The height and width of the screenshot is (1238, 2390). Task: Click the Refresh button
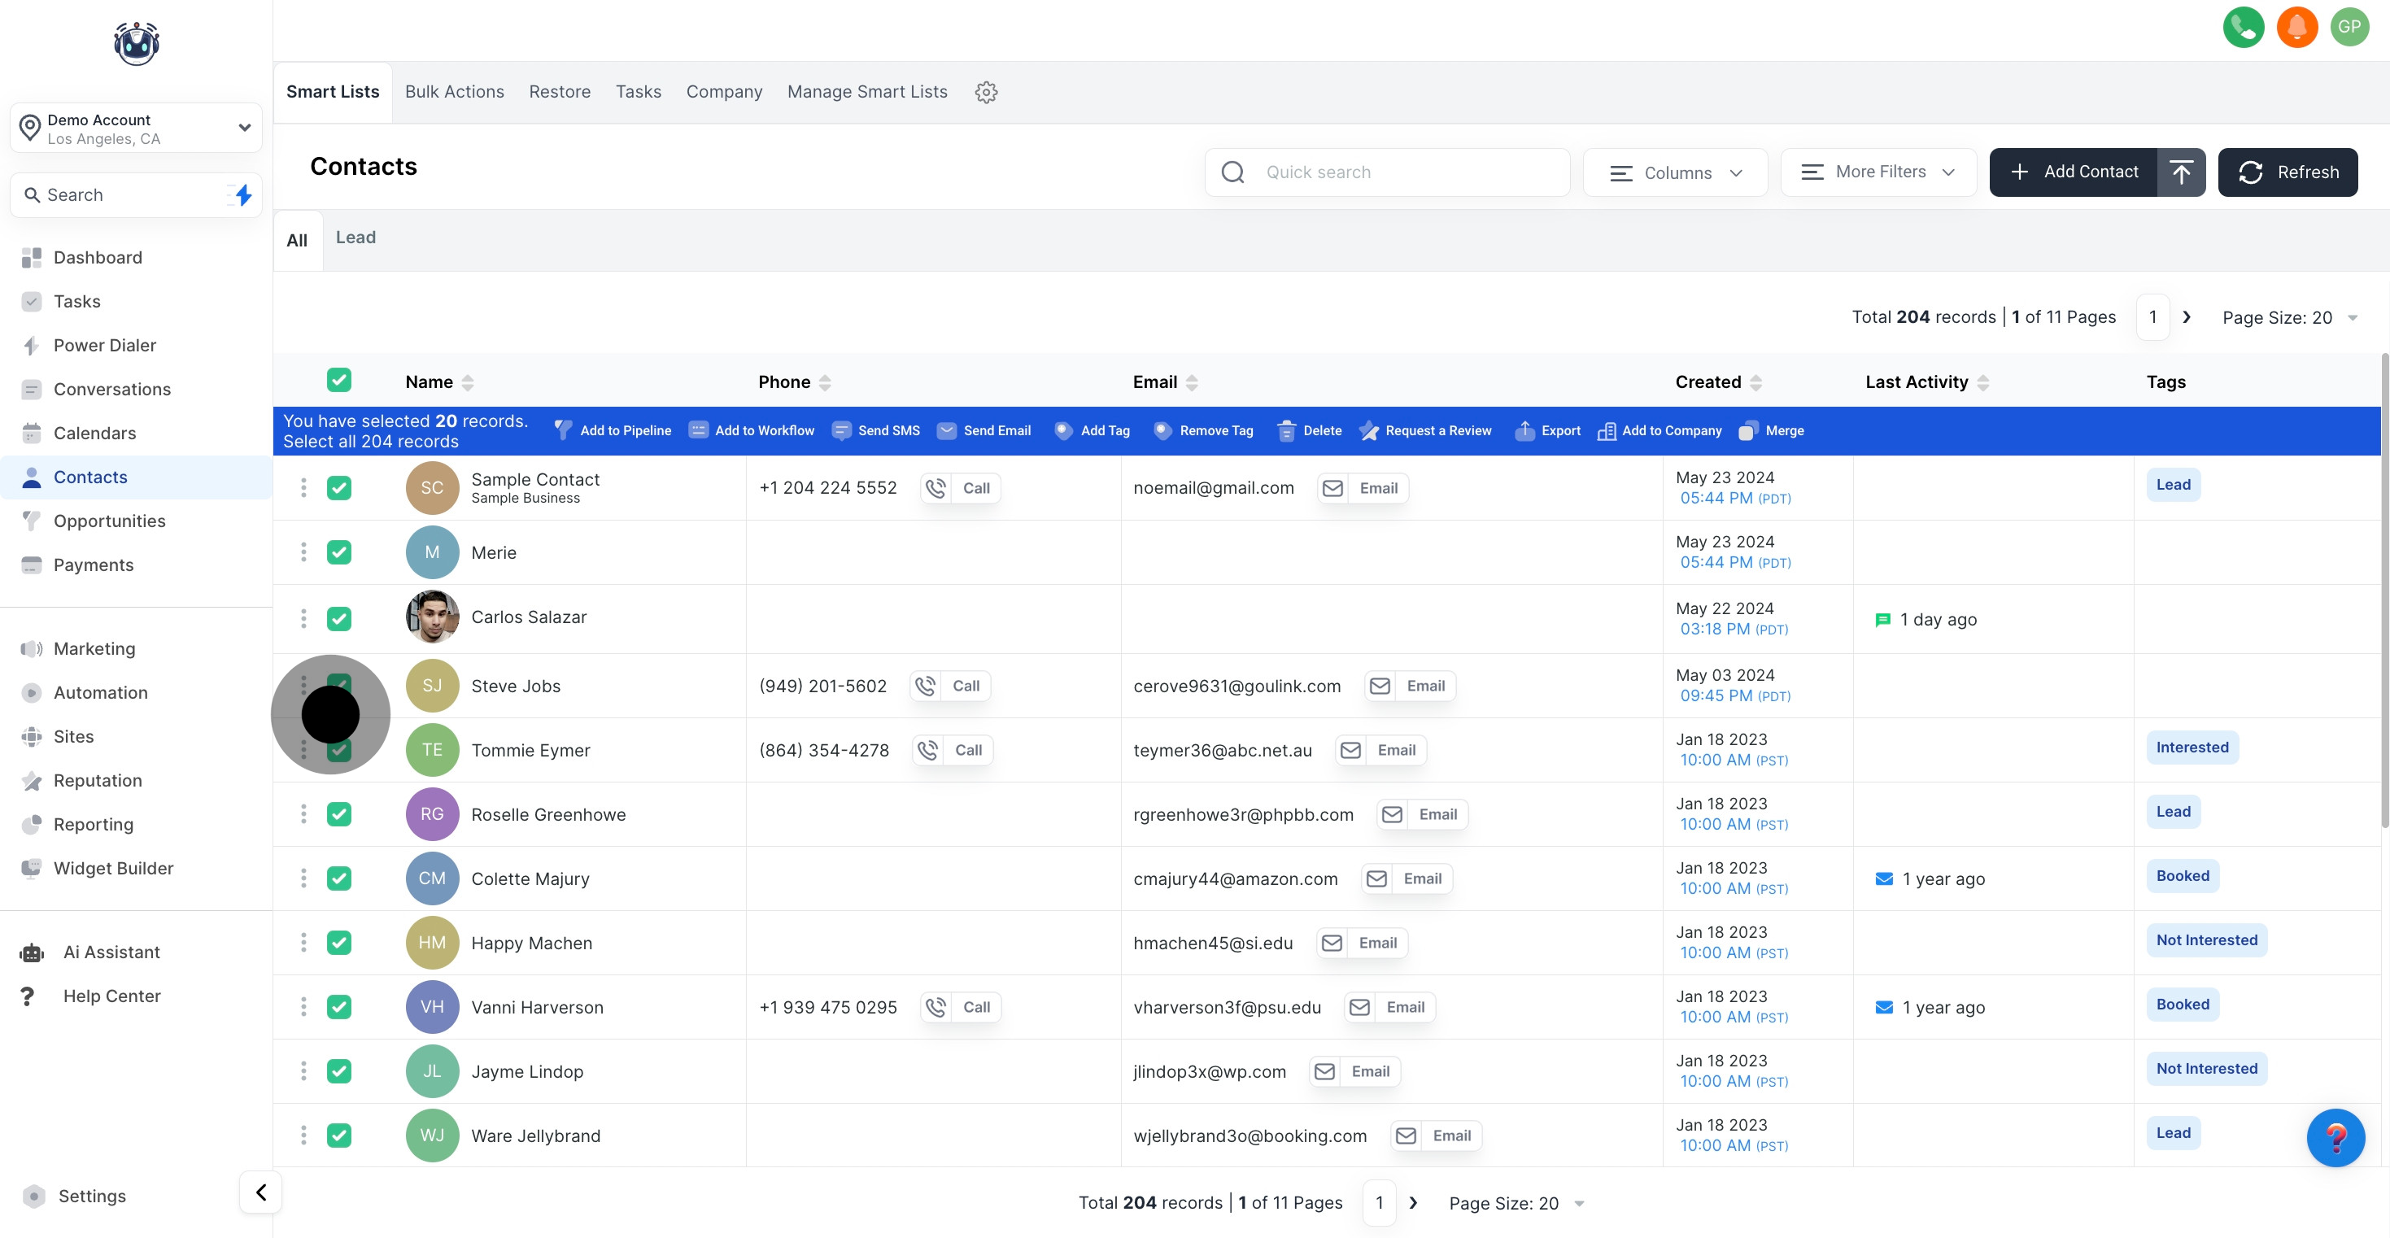coord(2287,172)
